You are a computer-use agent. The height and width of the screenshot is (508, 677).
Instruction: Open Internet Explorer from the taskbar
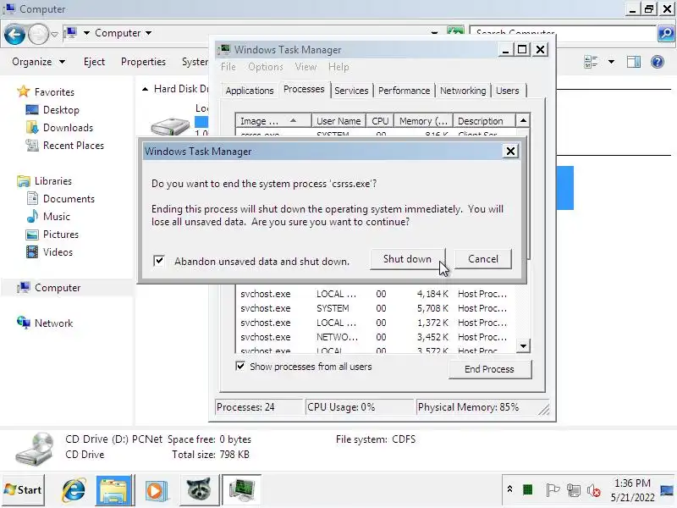tap(74, 490)
